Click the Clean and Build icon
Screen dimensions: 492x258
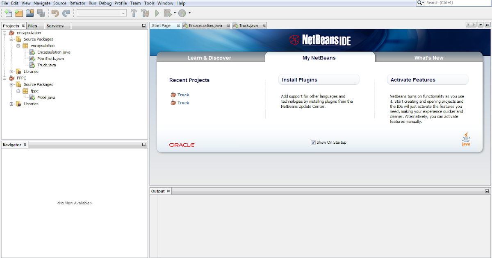145,13
